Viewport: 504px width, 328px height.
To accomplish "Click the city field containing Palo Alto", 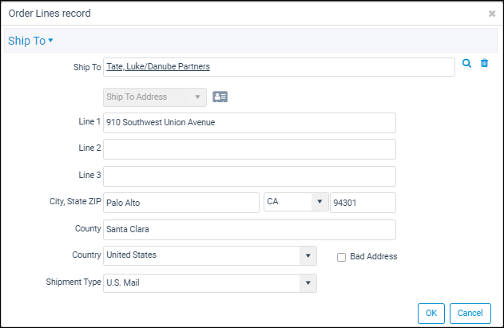I will click(181, 203).
